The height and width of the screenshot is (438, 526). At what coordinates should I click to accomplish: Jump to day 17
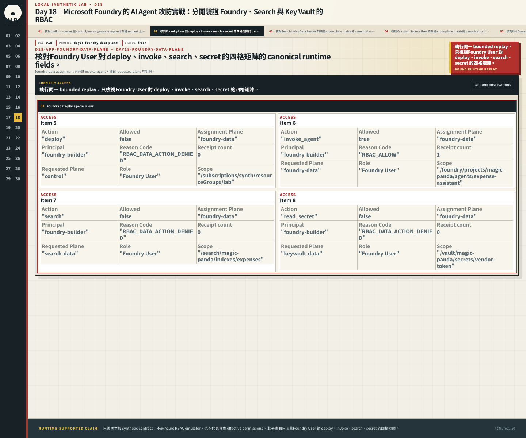(x=8, y=118)
